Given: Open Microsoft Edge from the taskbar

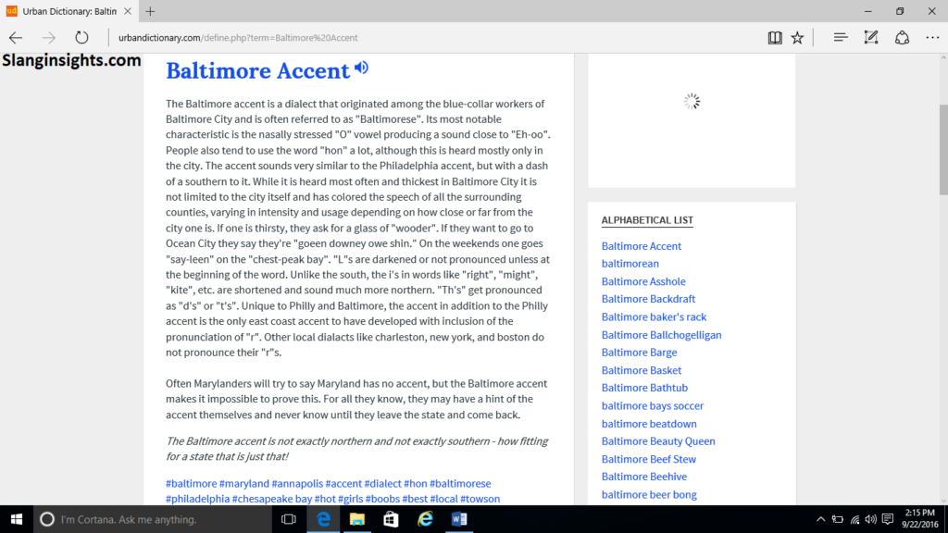Looking at the screenshot, I should click(x=323, y=519).
